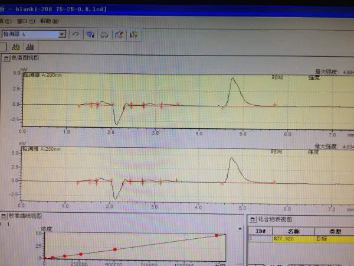Click the red marker at 1.3 min, lower chromatogram

click(x=77, y=183)
